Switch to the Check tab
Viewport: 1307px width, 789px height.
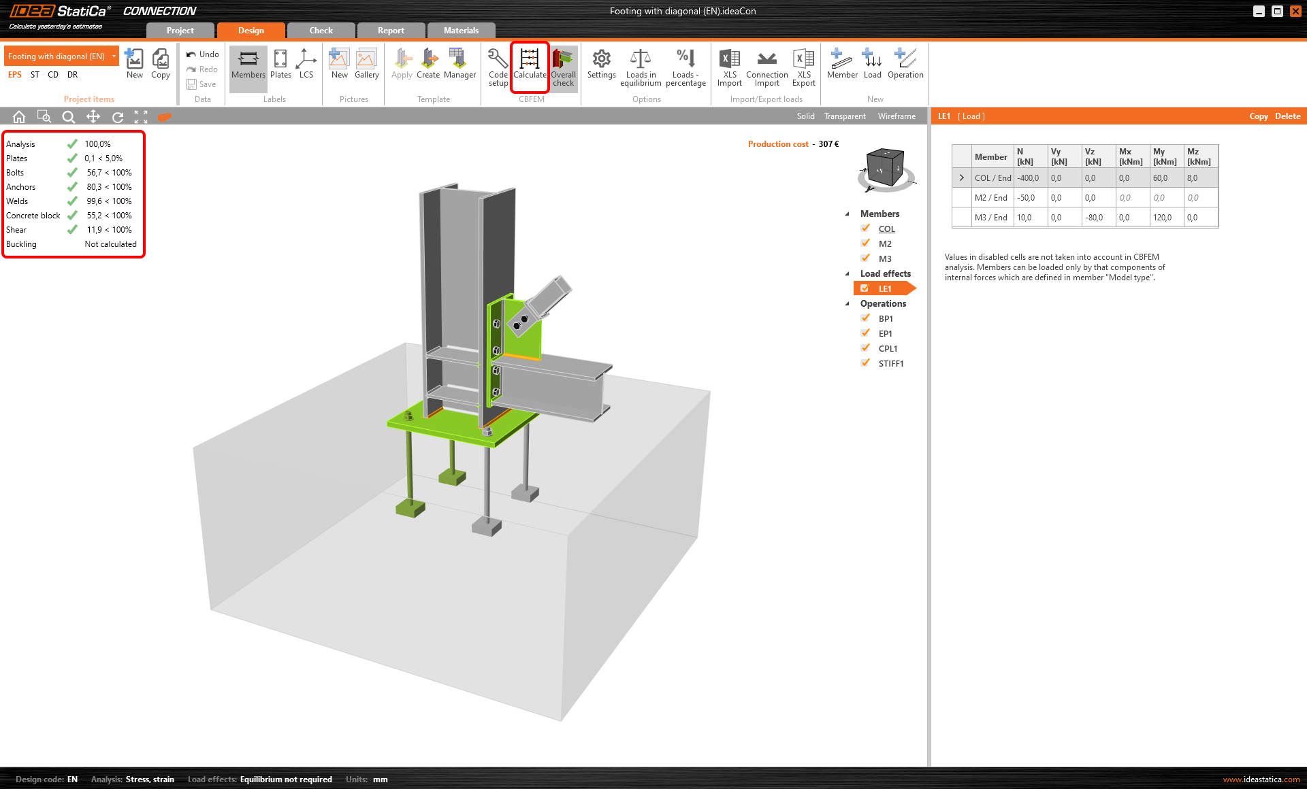pyautogui.click(x=321, y=31)
